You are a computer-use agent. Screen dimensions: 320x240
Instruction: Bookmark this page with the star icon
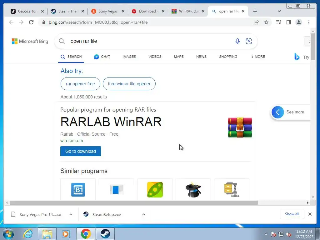[x=266, y=22]
